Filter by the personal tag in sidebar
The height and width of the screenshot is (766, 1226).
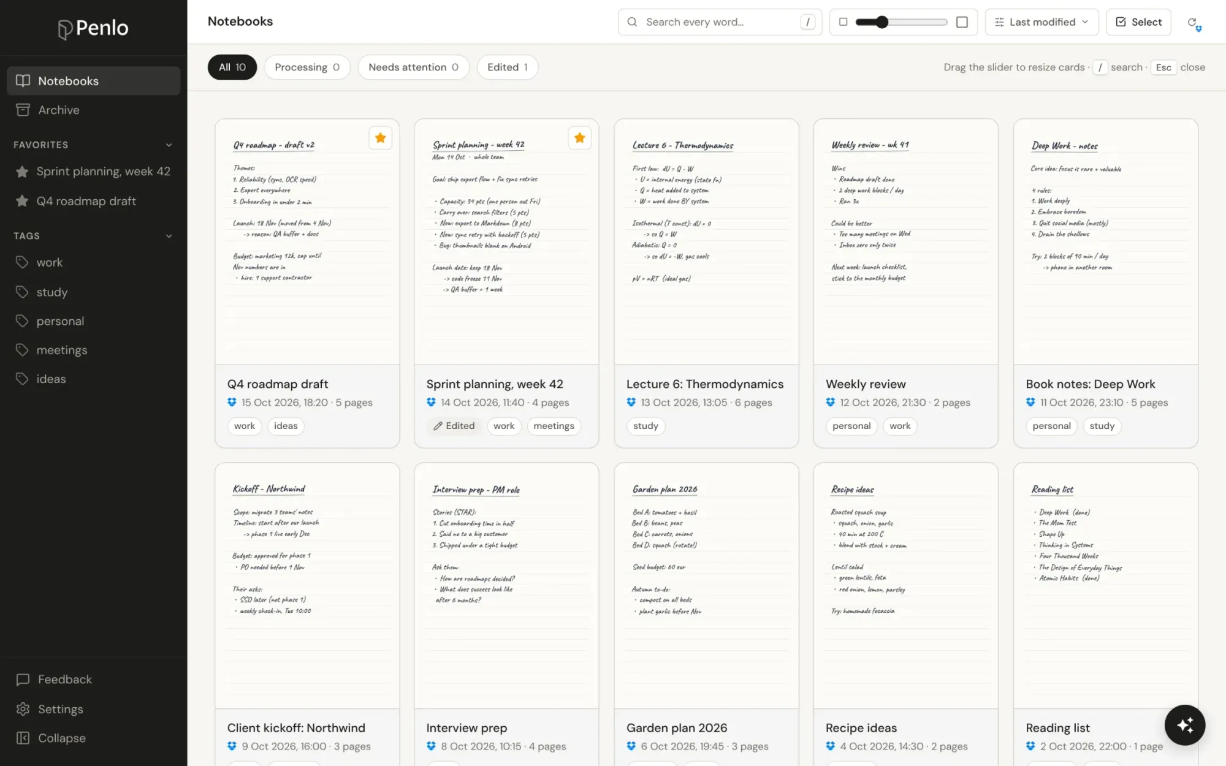tap(93, 321)
